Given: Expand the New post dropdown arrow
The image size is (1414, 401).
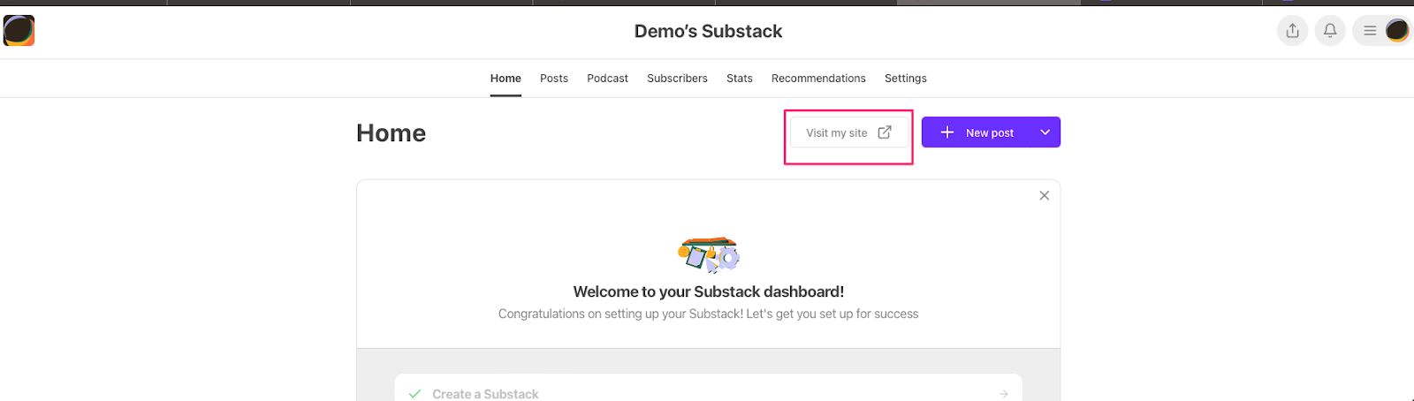Looking at the screenshot, I should (1045, 132).
